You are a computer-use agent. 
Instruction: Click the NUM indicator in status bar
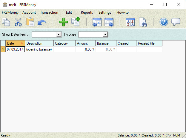click(176, 135)
